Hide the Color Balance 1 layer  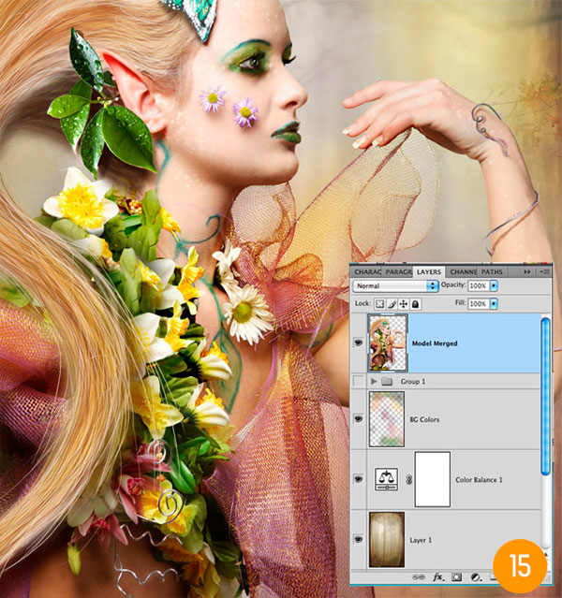(x=358, y=478)
